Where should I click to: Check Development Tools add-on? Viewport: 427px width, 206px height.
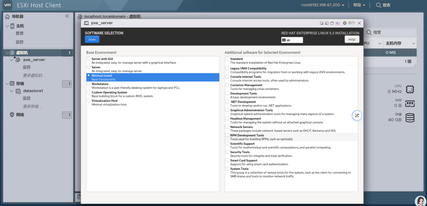point(227,93)
